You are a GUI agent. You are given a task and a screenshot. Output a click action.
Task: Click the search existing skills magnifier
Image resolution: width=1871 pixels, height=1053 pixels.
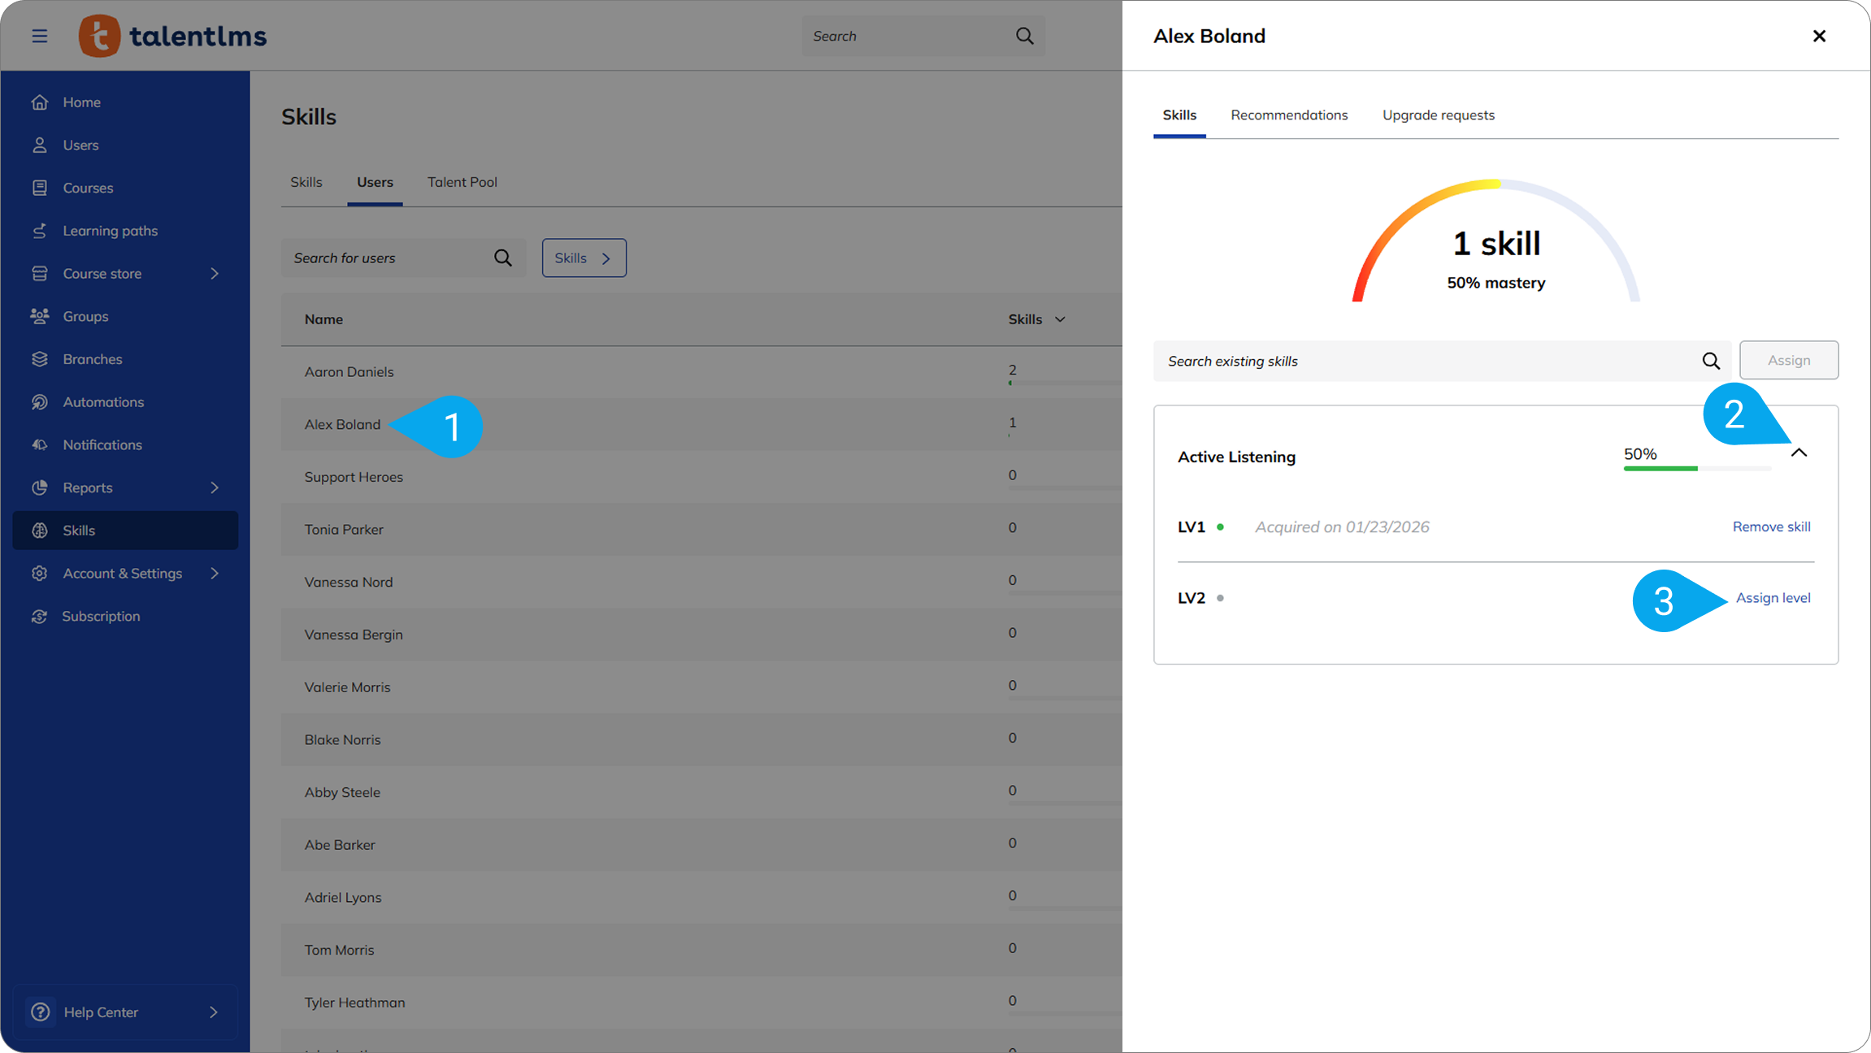[x=1711, y=361]
